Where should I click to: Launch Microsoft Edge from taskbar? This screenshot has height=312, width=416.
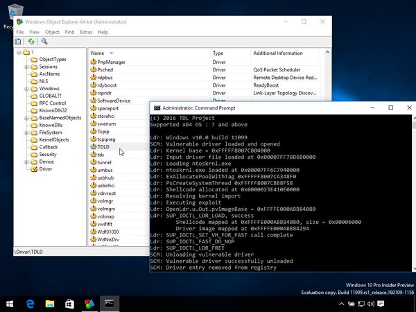click(x=30, y=304)
